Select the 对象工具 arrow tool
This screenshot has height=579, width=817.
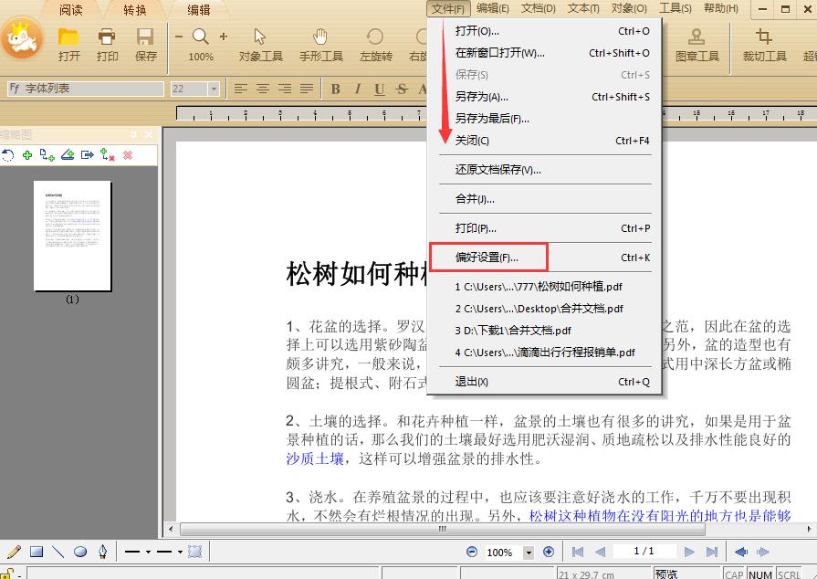[260, 37]
